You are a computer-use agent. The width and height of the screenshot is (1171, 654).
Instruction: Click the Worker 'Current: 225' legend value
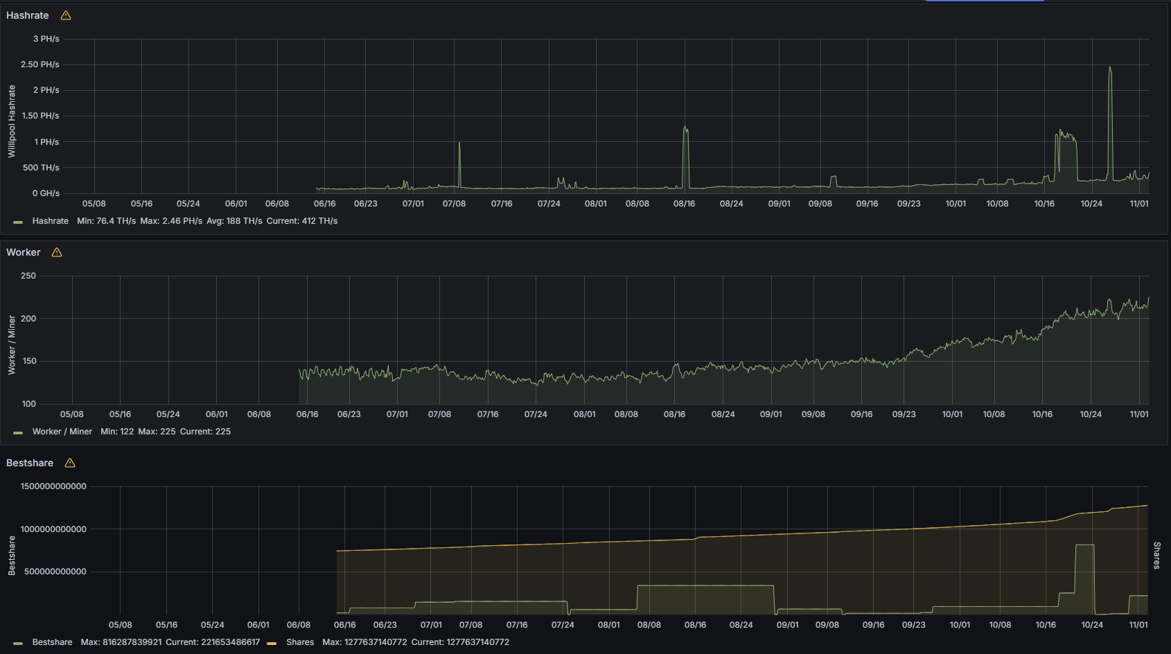(x=205, y=432)
